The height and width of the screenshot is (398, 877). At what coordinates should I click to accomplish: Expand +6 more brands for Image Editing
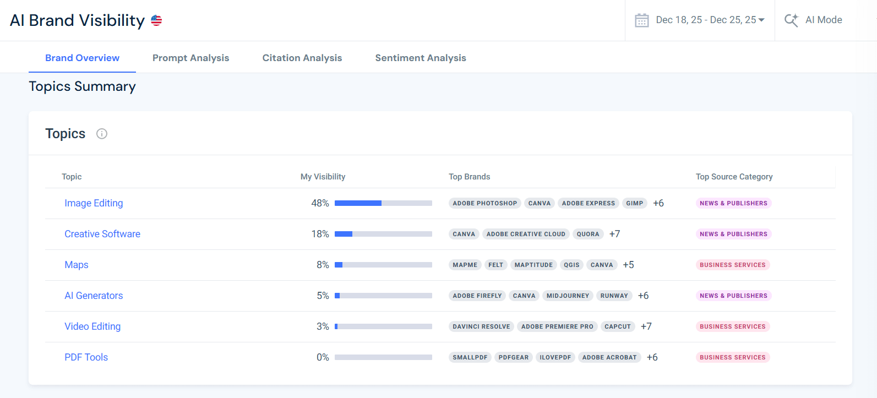[x=658, y=203]
